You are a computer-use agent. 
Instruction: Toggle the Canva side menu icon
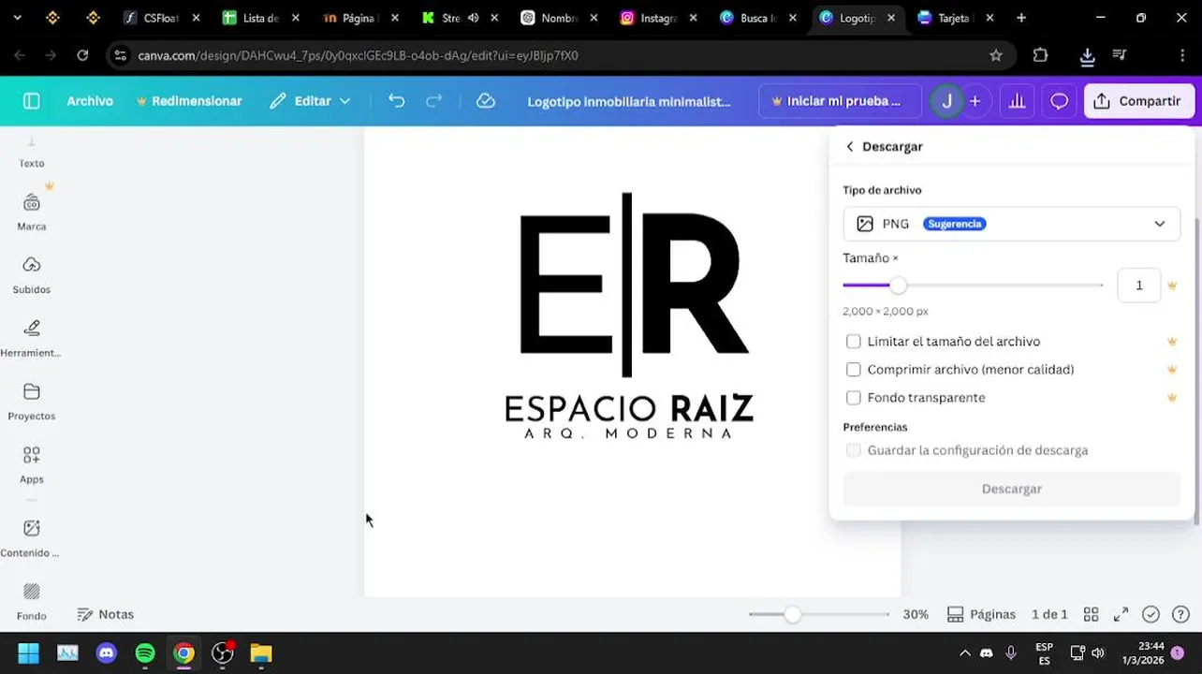click(x=31, y=101)
